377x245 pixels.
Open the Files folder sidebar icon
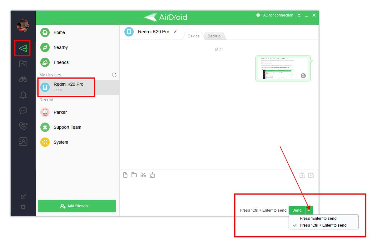pos(23,64)
